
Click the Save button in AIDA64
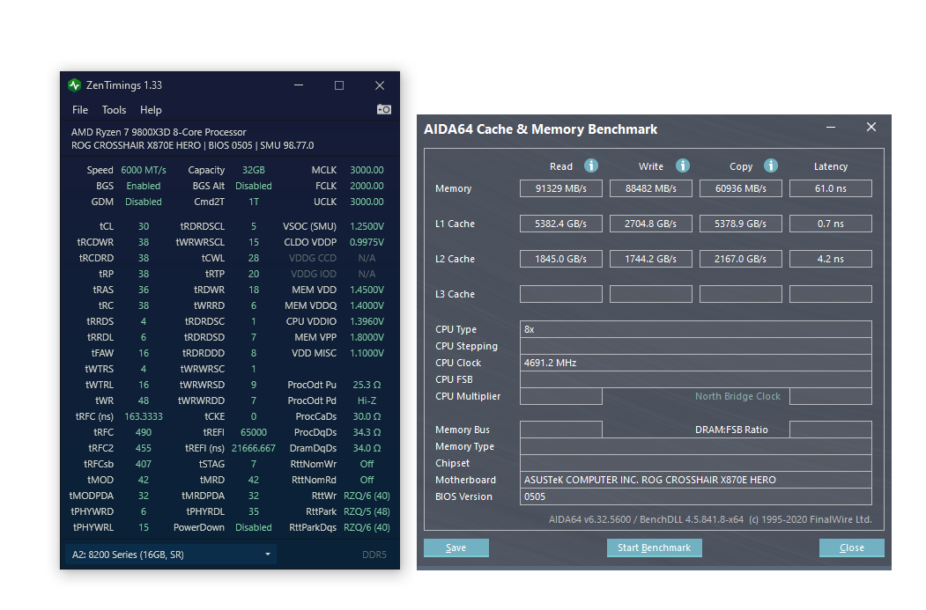coord(456,548)
